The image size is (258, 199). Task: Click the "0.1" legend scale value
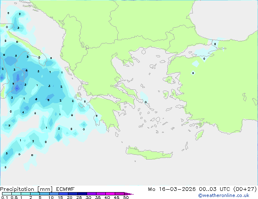4,197
